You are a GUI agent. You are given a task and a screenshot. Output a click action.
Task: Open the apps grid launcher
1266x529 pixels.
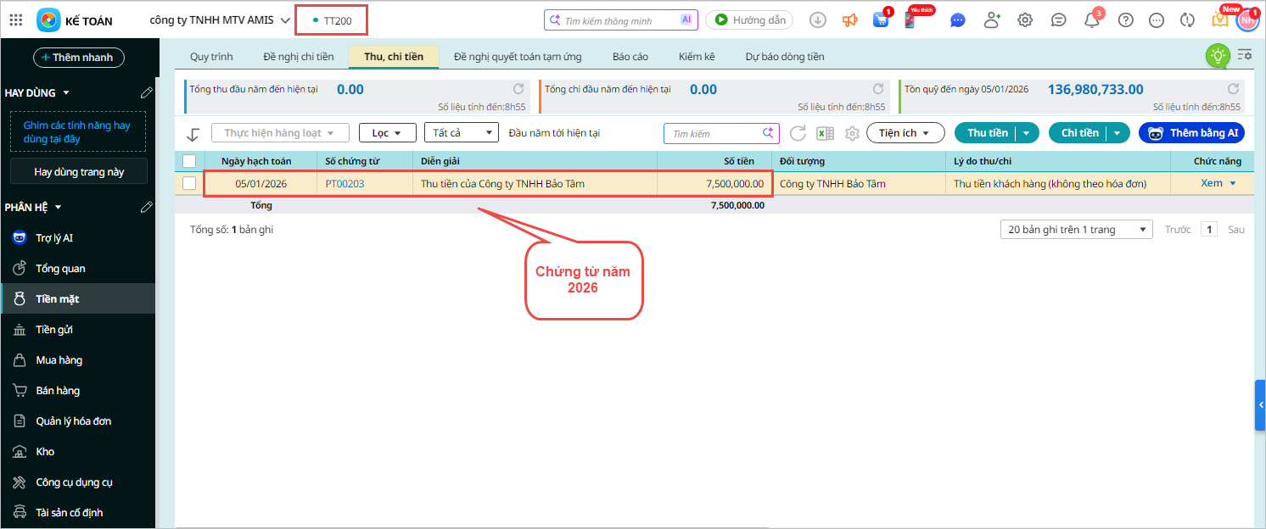[x=15, y=20]
